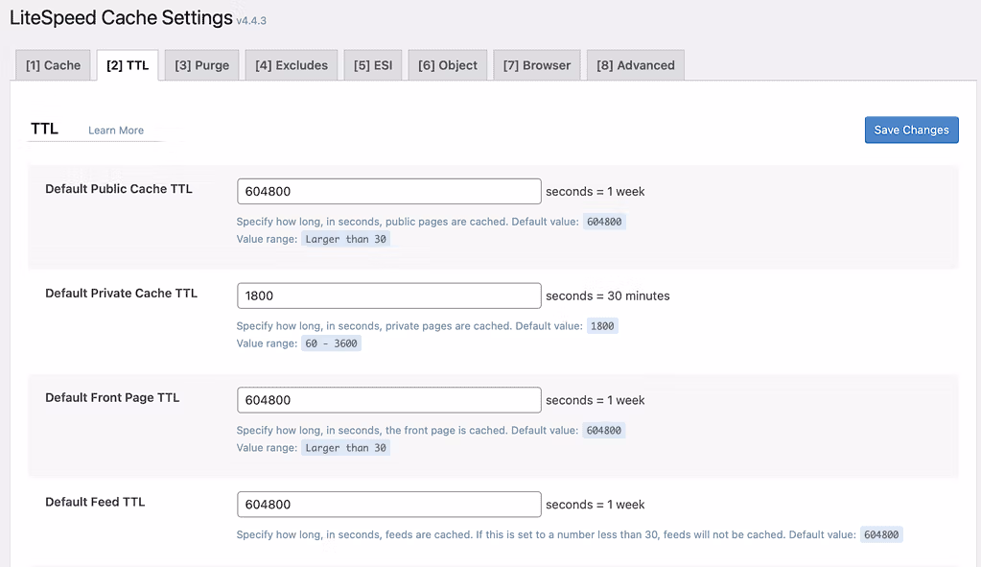Open the [6] Object tab

point(448,65)
